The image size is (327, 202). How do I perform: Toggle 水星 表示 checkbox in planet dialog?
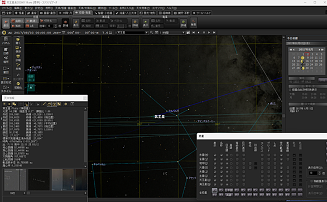[x=215, y=155]
